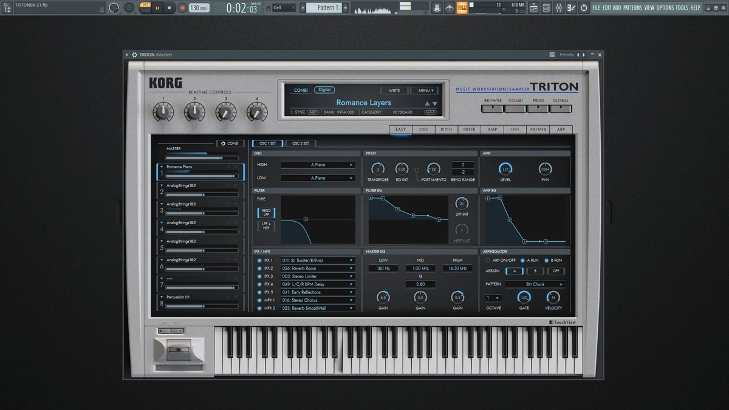The height and width of the screenshot is (410, 729).
Task: Click the PROG hardware button
Action: (538, 109)
